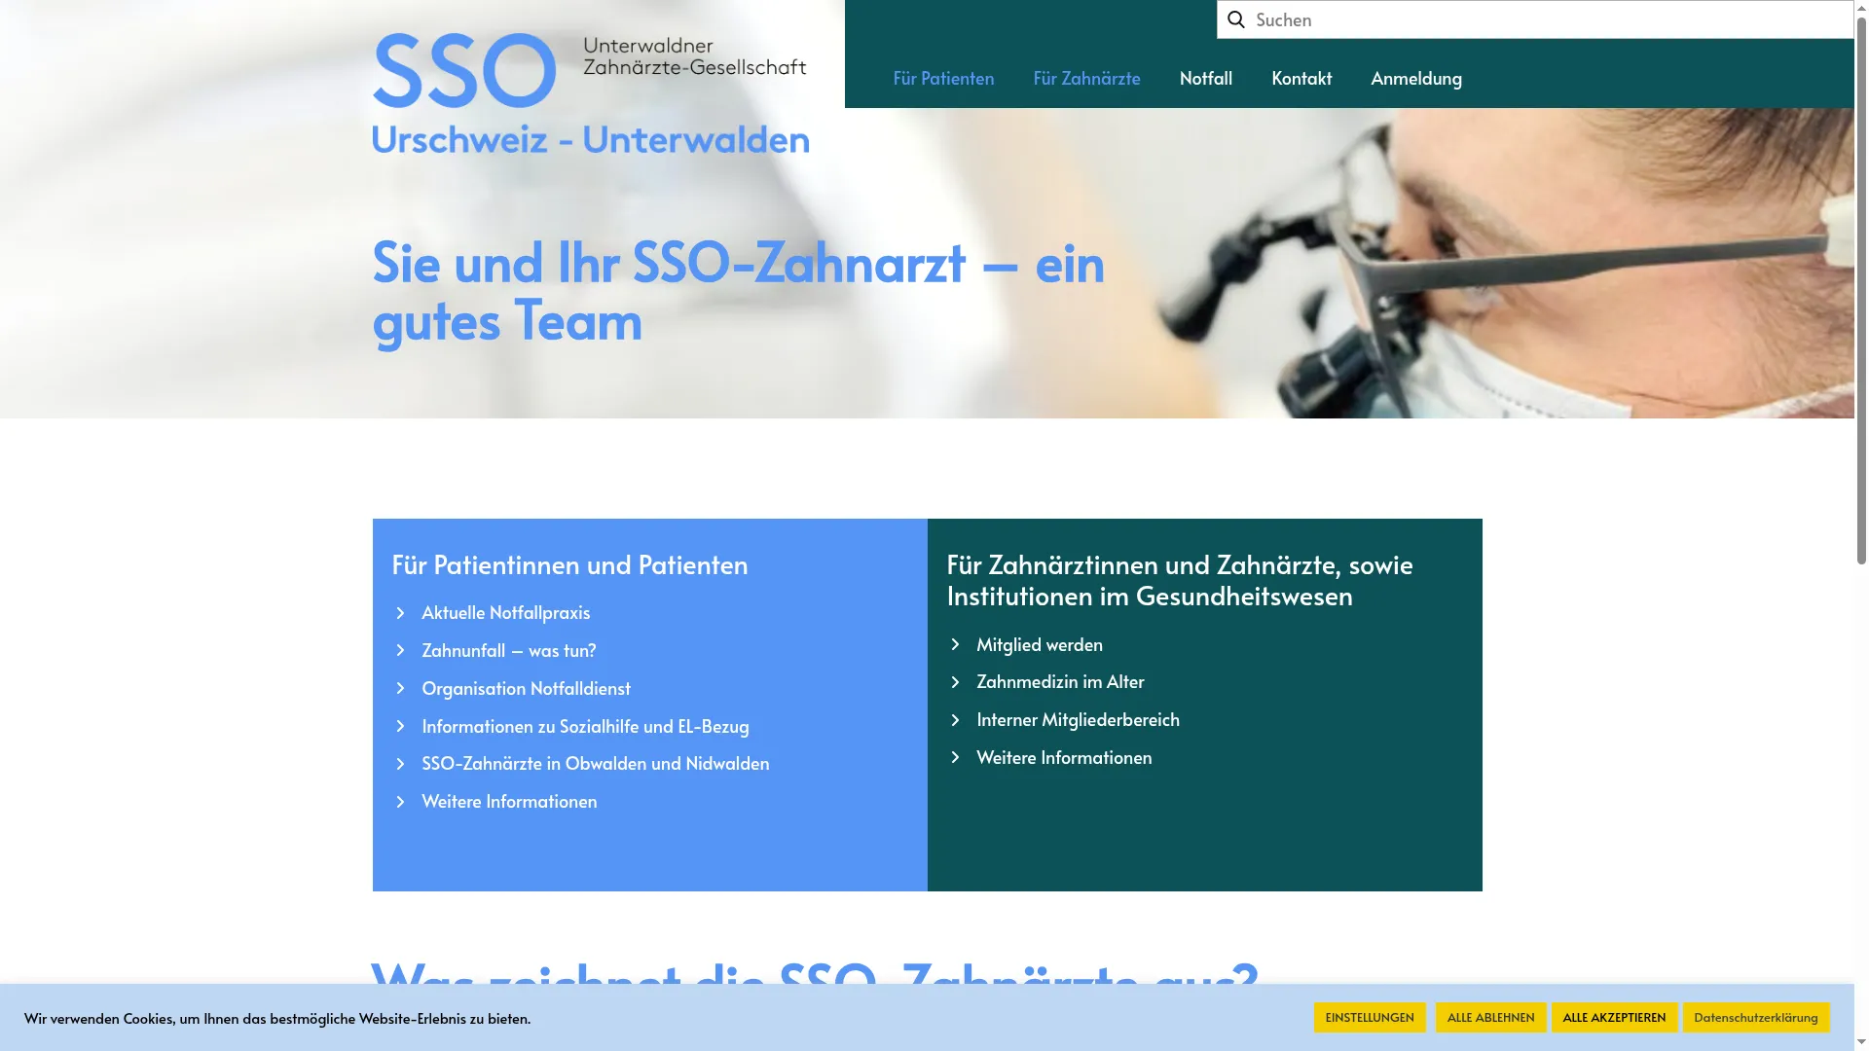Open Informationen zu Sozialhilfe und EL-Bezug
The height and width of the screenshot is (1051, 1869).
(585, 727)
